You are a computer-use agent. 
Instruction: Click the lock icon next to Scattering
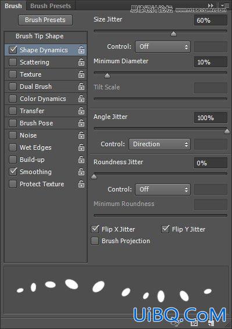click(x=81, y=62)
